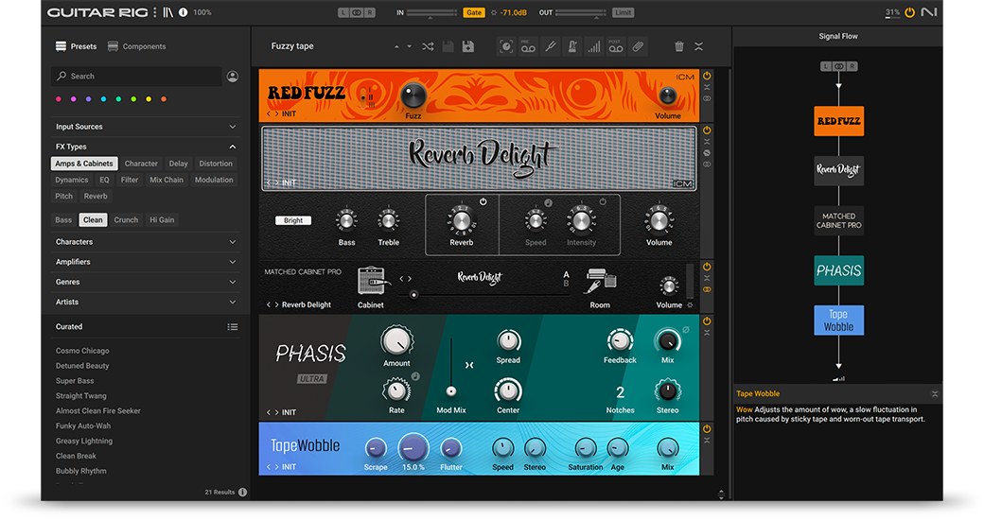Click the results info icon at list bottom
This screenshot has width=984, height=520.
(x=243, y=493)
